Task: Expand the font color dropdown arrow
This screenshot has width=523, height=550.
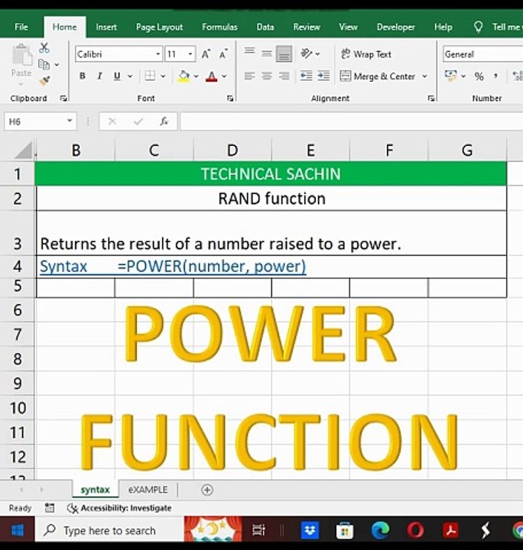Action: 224,76
